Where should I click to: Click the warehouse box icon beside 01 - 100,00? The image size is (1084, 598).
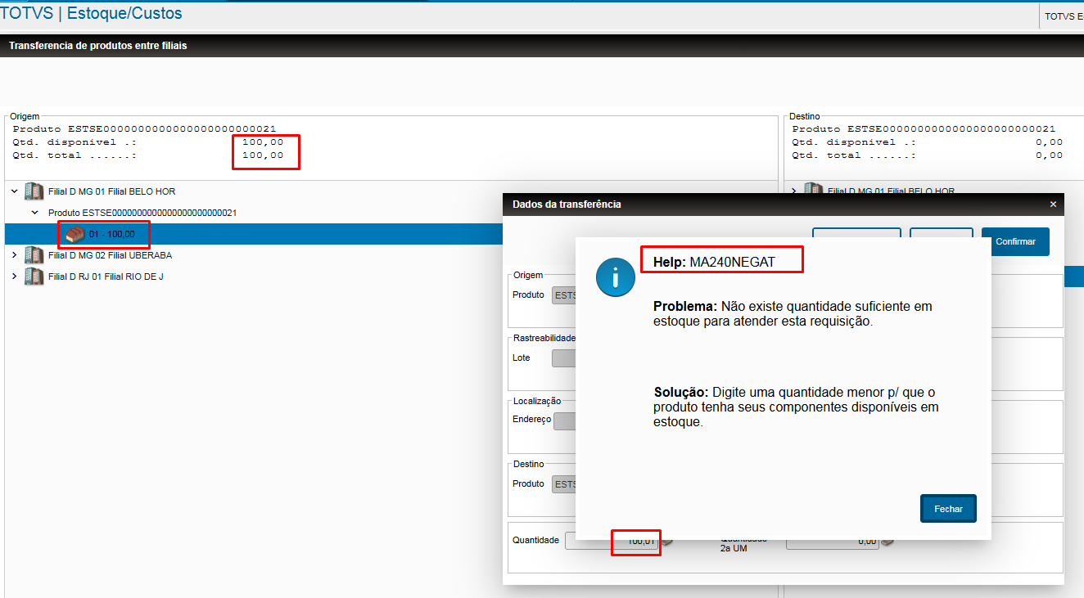[x=75, y=234]
